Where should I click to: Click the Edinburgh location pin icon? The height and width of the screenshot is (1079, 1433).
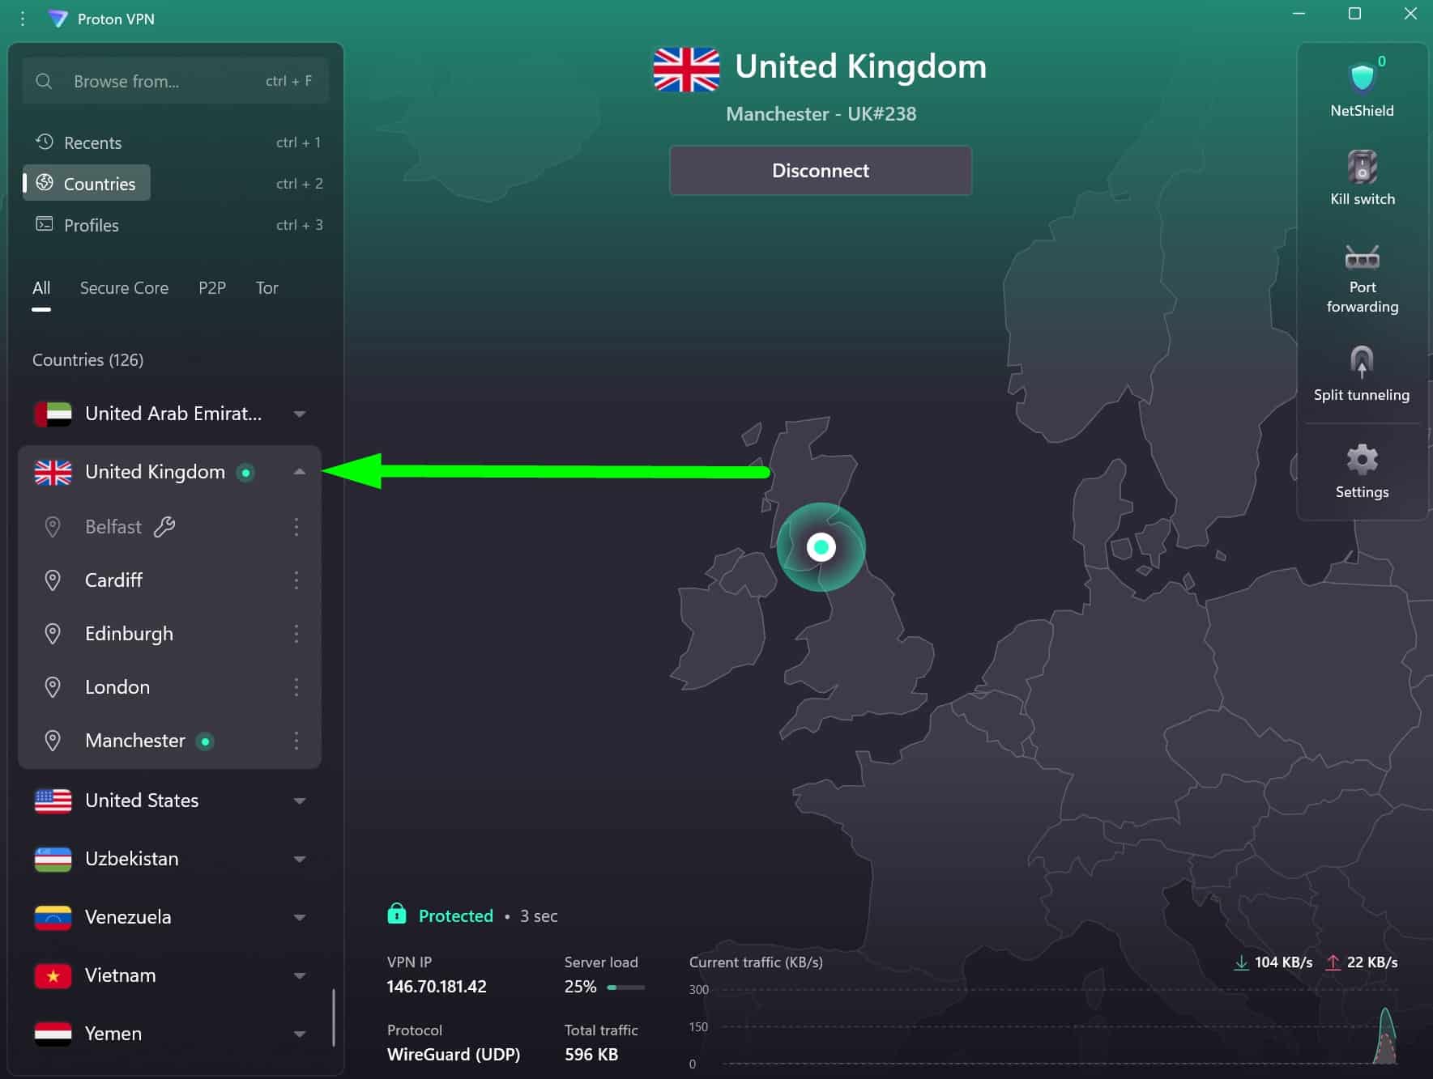click(53, 634)
